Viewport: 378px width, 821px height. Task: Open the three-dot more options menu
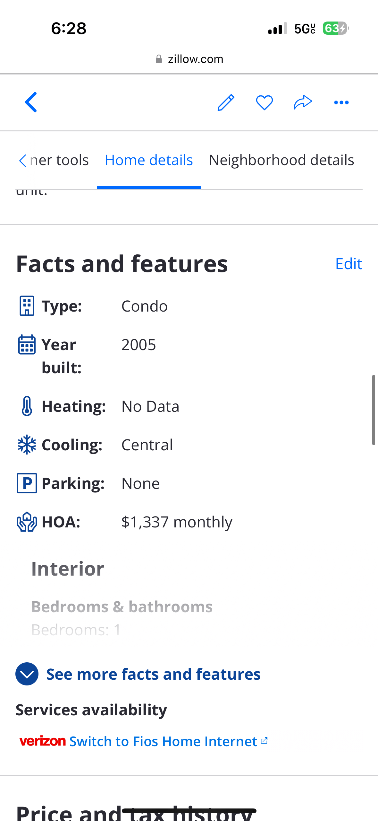pyautogui.click(x=341, y=102)
